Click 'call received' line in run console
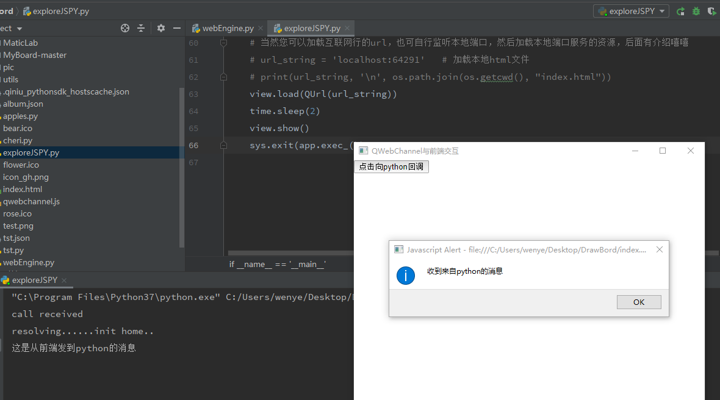The width and height of the screenshot is (720, 400). 48,314
